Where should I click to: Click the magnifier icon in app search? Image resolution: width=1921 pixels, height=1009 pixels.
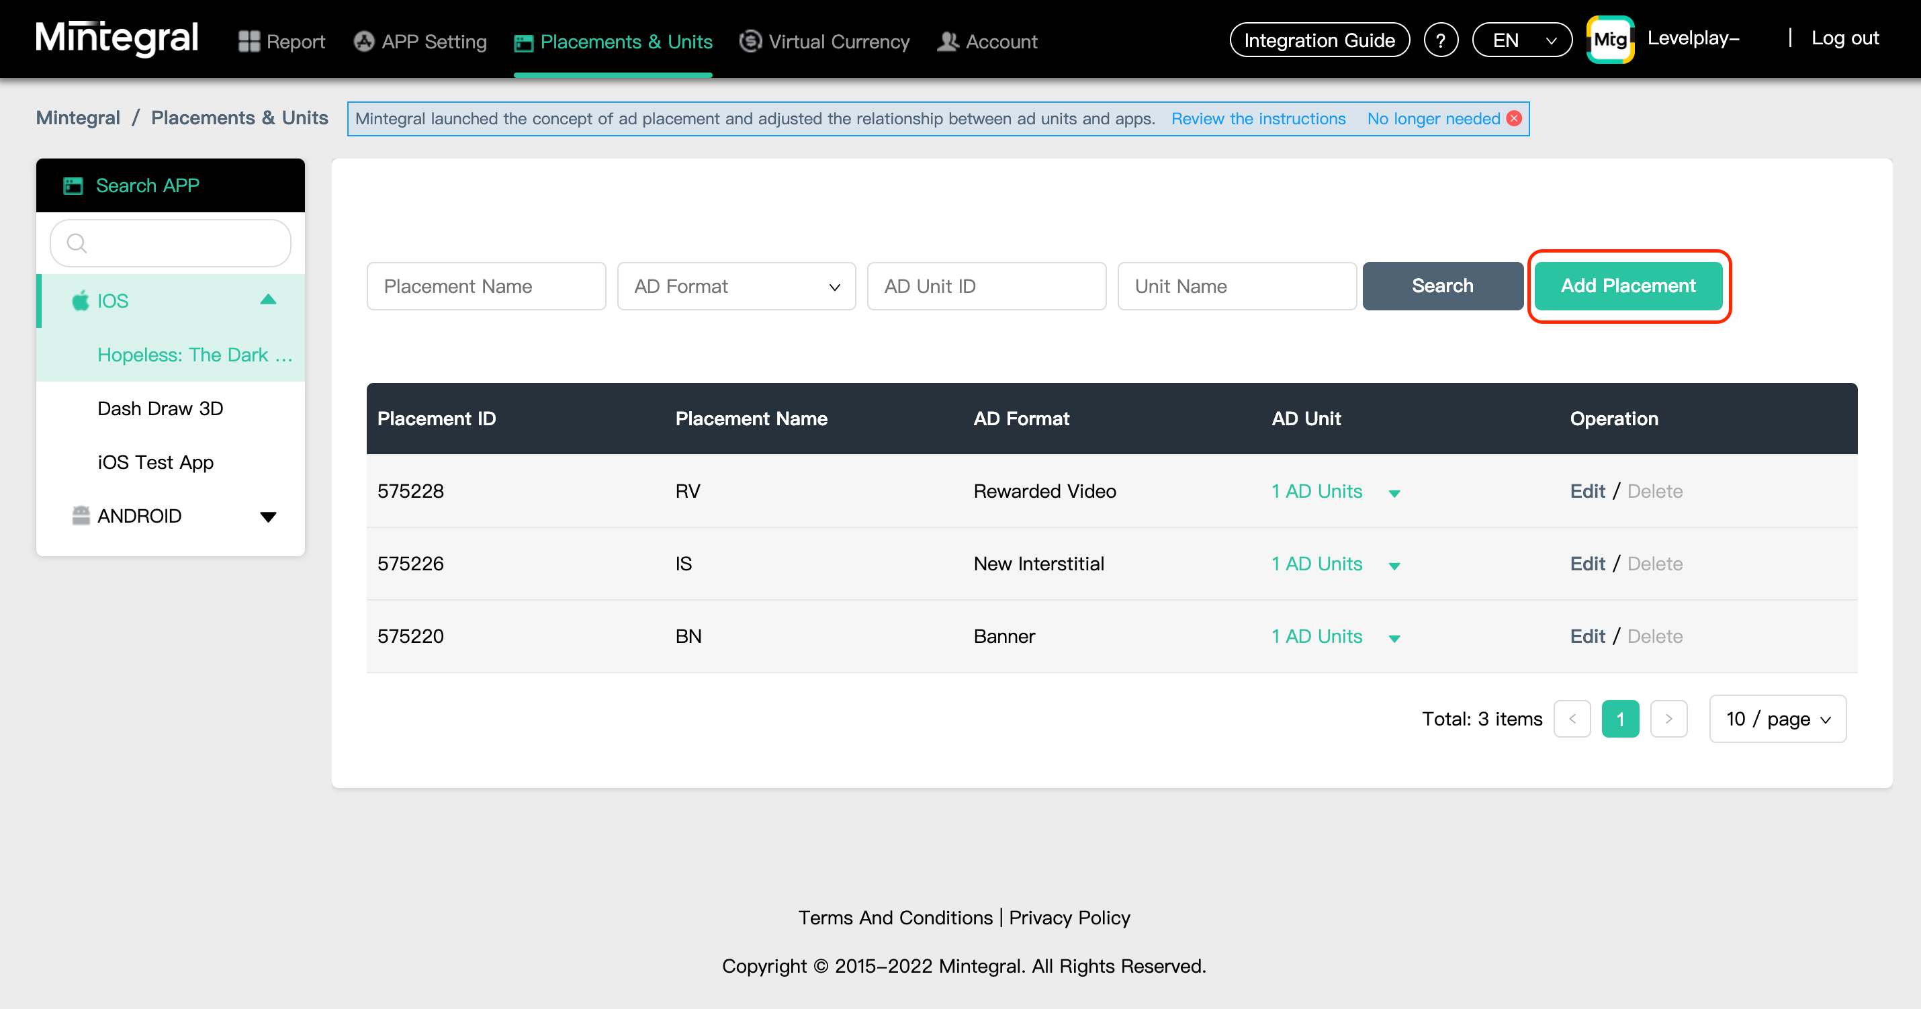76,243
